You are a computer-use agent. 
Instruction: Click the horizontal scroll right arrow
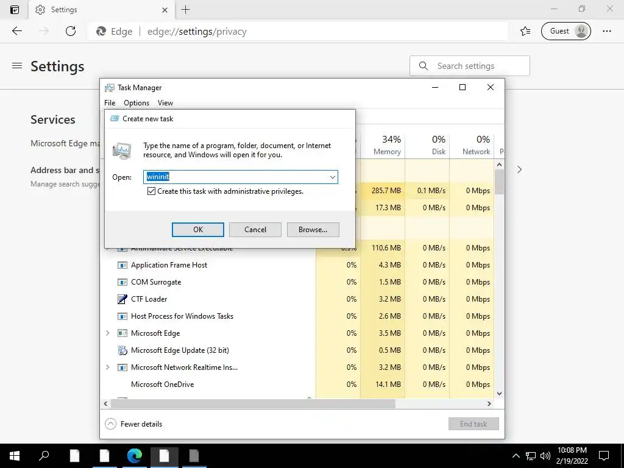tap(489, 403)
